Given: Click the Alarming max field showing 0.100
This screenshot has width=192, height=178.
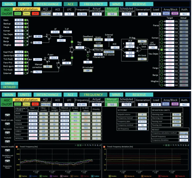Looking at the screenshot, I should point(177,115).
